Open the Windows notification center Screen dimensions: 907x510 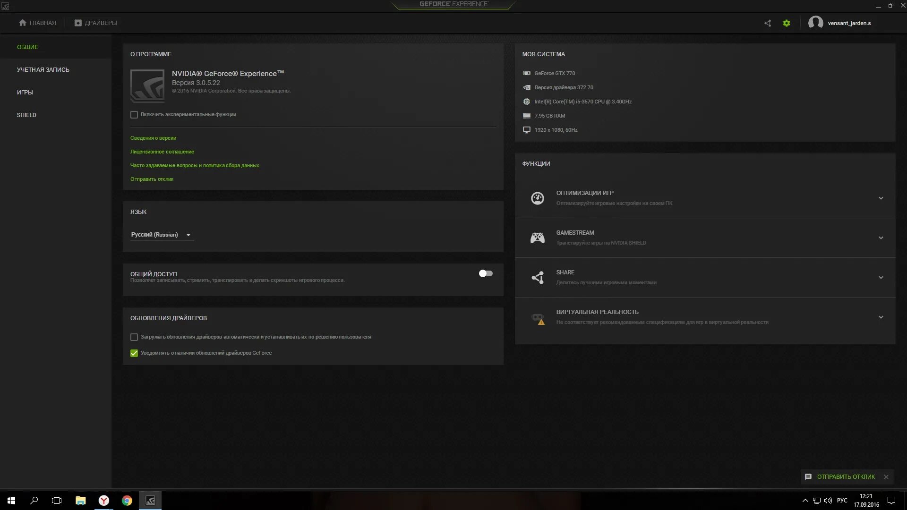coord(891,501)
